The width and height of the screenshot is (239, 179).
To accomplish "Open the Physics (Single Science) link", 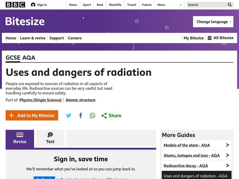I will click(x=41, y=100).
